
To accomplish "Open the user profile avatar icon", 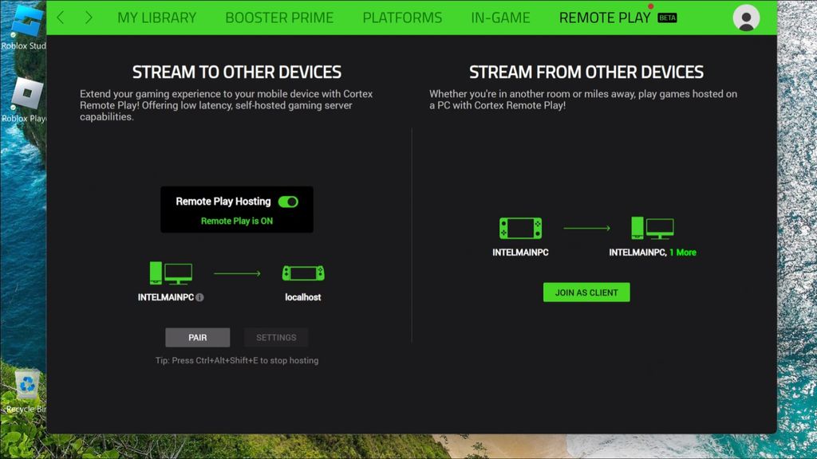I will click(x=746, y=17).
